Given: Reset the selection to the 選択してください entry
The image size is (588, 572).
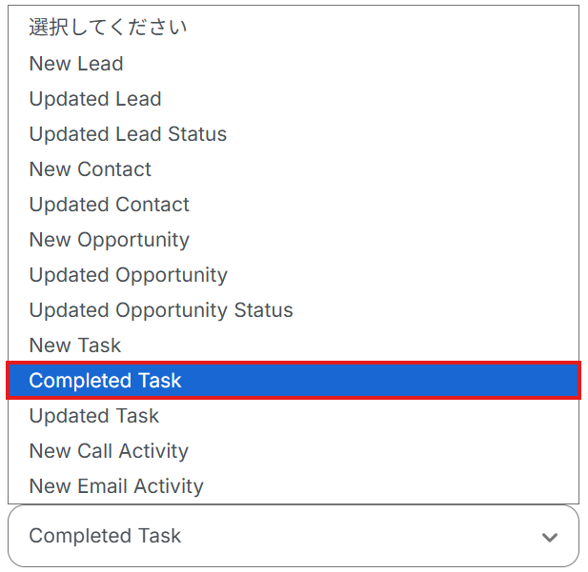Looking at the screenshot, I should [x=108, y=29].
